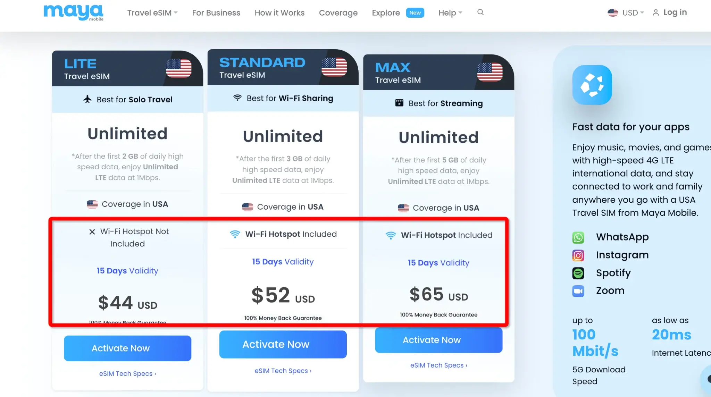The width and height of the screenshot is (711, 397).
Task: Toggle Wi-Fi Hotspot on STANDARD plan
Action: click(283, 234)
